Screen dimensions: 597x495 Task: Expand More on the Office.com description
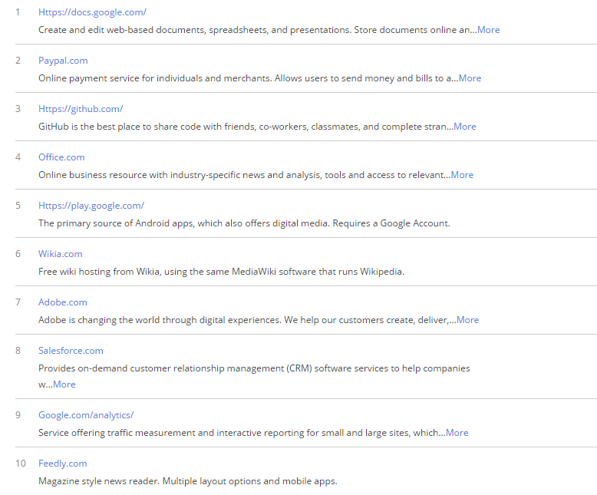[x=462, y=175]
